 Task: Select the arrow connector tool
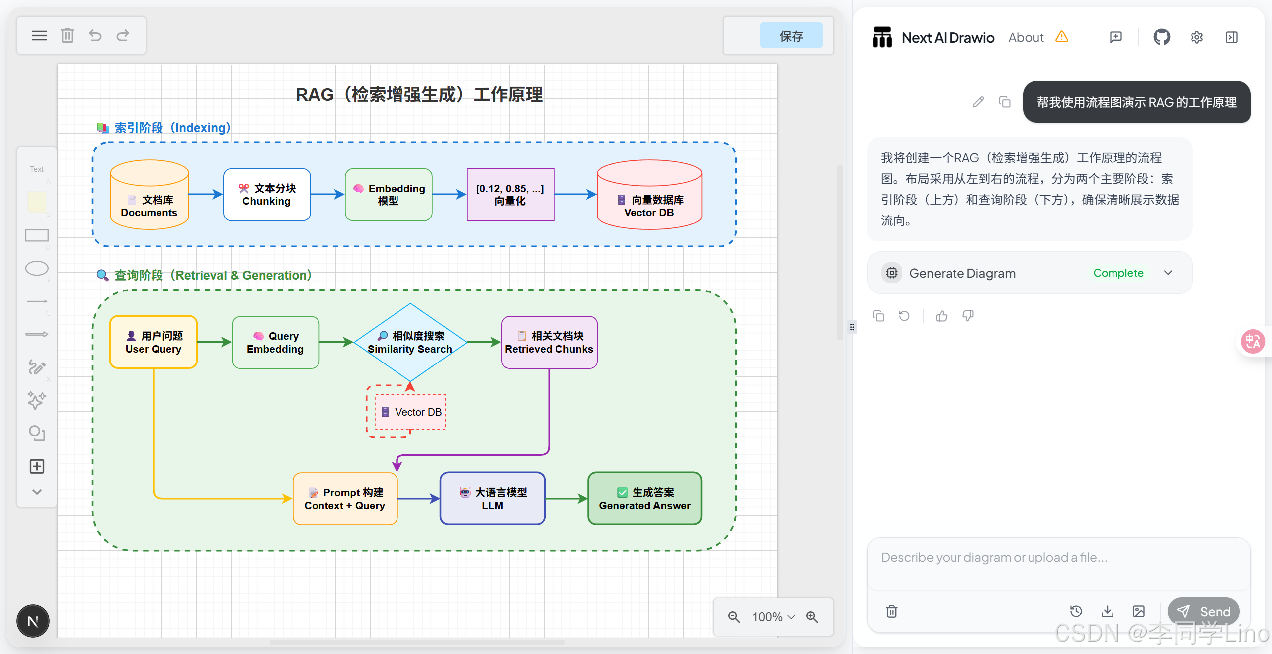click(37, 334)
